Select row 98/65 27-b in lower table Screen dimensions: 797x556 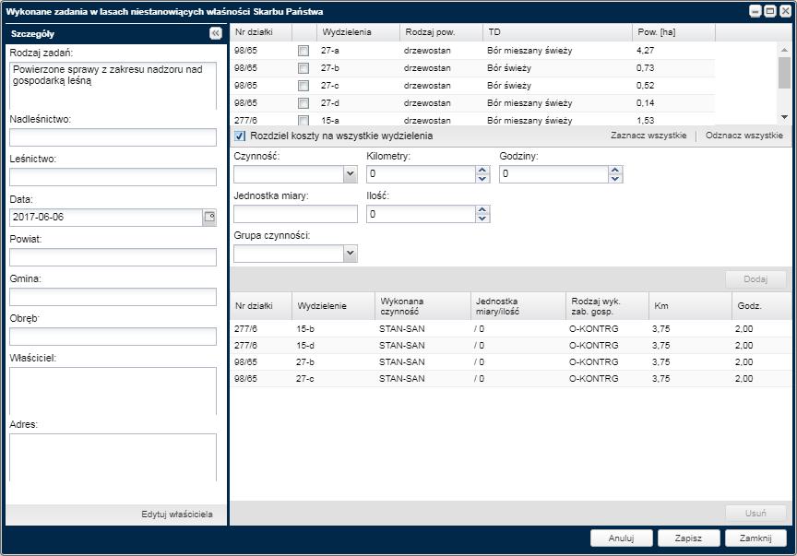pos(511,362)
